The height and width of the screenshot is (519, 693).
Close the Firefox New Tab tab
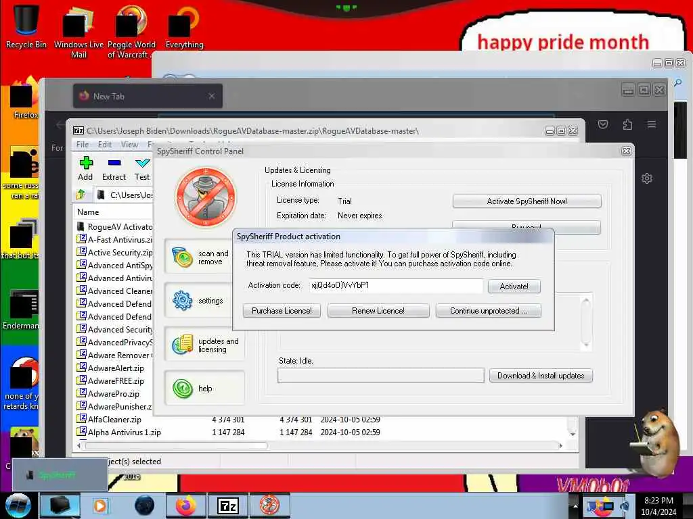pos(212,96)
